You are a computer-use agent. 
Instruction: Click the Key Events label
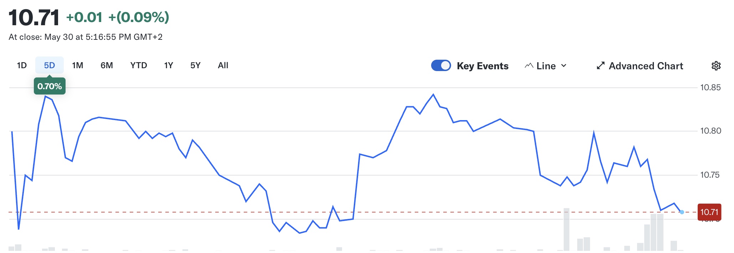pos(482,66)
